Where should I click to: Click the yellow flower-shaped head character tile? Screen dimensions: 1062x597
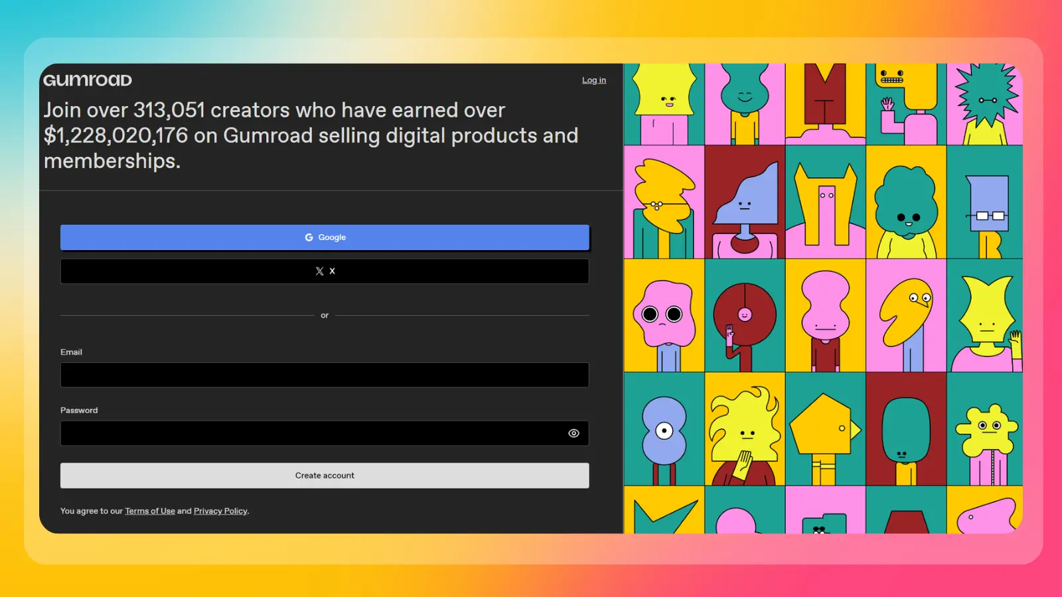pyautogui.click(x=985, y=429)
